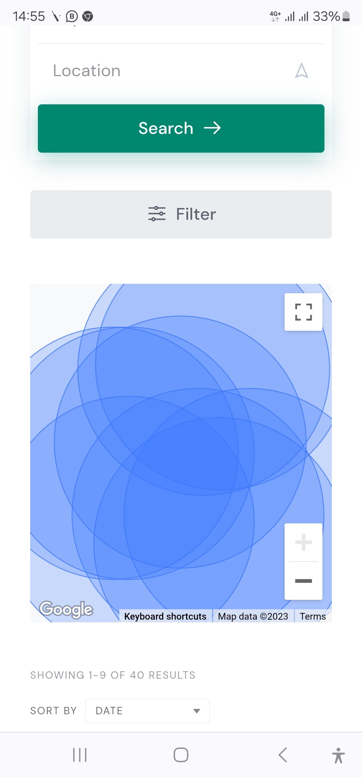The image size is (362, 777).
Task: Tap the Android recent apps button
Action: coord(80,755)
